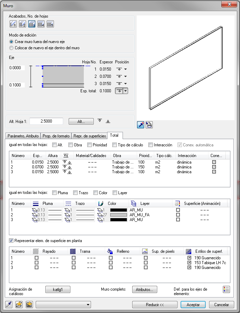The height and width of the screenshot is (313, 240).
Task: Toggle Superficie checkbox for layer 2
Action: pos(178,215)
